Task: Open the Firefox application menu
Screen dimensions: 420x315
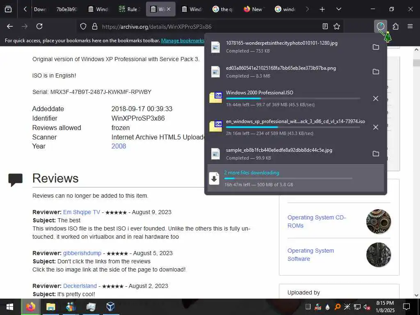Action: tap(410, 26)
